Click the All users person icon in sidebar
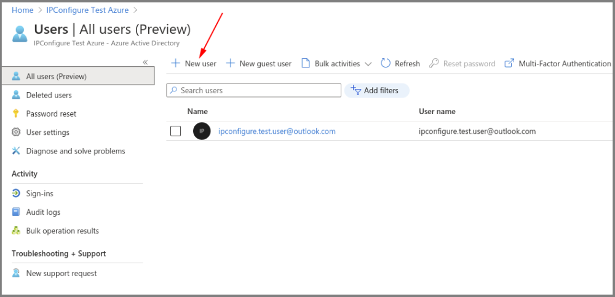The image size is (615, 297). 16,76
